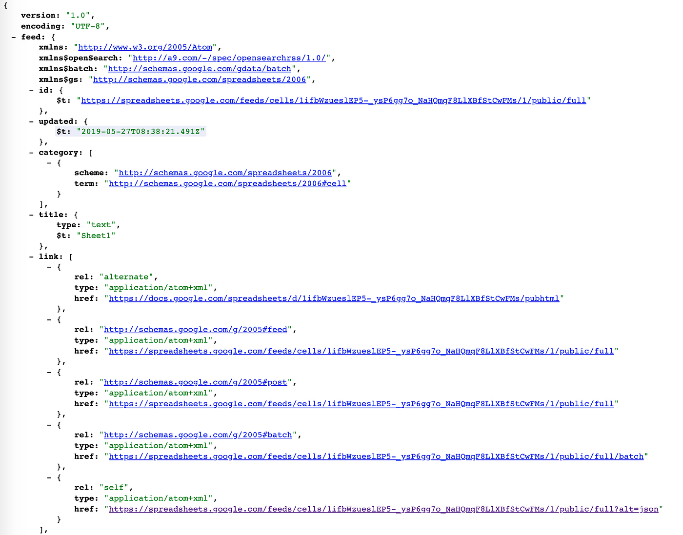Open the href under rel 2005#feed

point(362,351)
